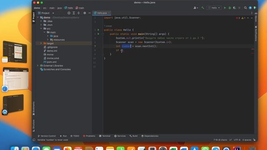Click the warning count indicator in editor
This screenshot has width=267, height=150.
point(243,18)
